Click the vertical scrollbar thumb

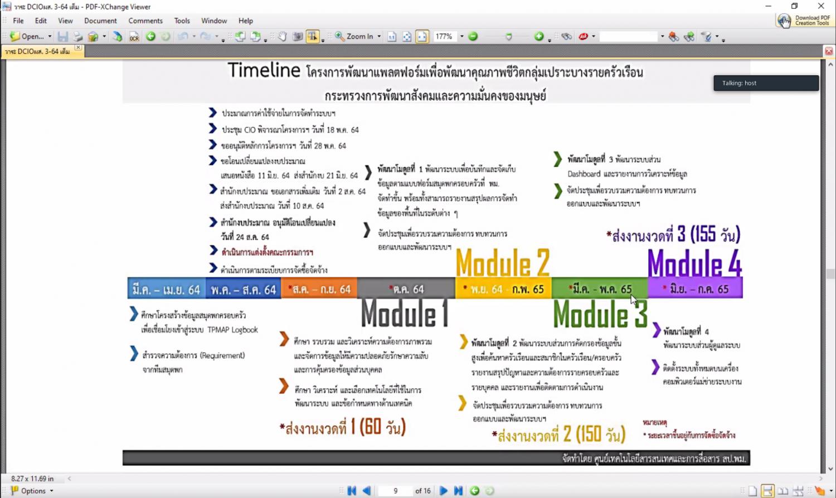tap(830, 274)
